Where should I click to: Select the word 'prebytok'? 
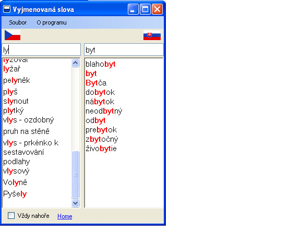click(x=101, y=130)
